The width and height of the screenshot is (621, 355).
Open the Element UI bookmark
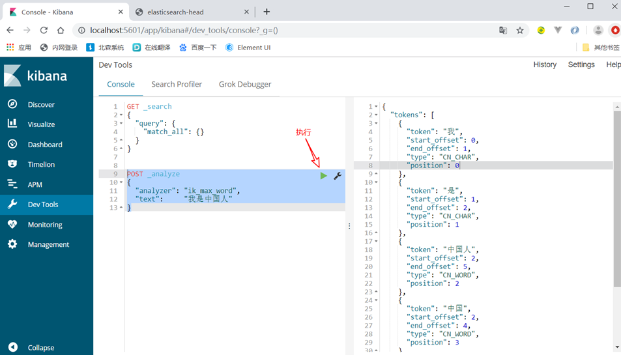pos(248,48)
